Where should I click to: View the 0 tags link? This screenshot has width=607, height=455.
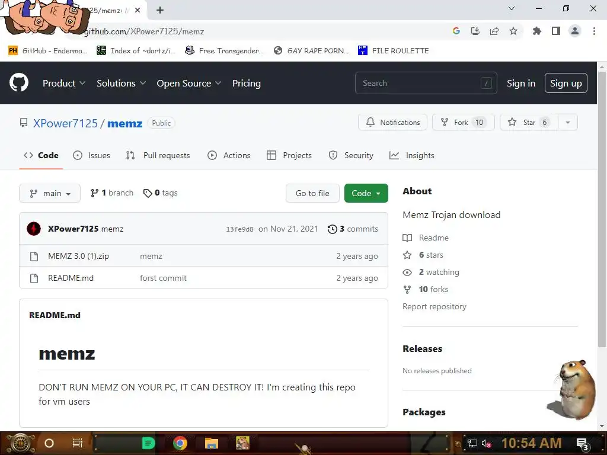[x=160, y=193]
